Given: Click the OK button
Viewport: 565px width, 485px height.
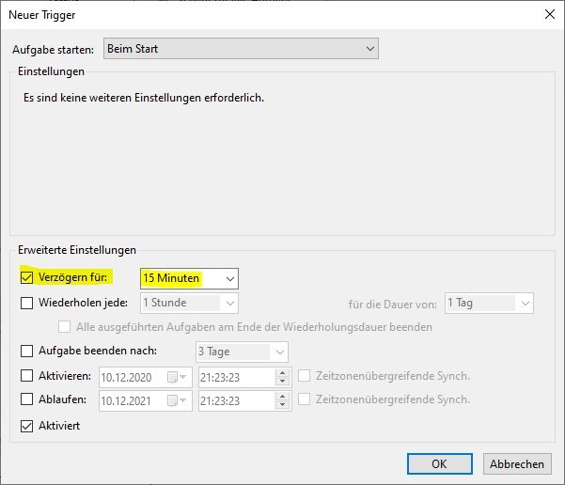Looking at the screenshot, I should (439, 463).
